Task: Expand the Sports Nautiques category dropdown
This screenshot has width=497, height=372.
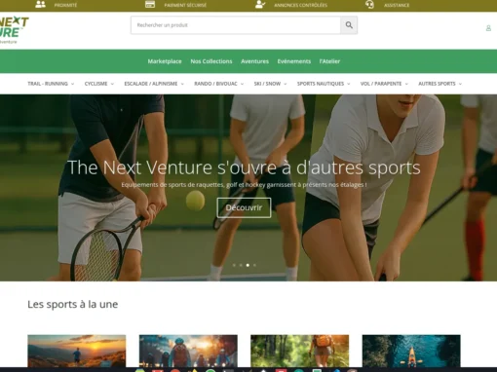Action: [324, 84]
